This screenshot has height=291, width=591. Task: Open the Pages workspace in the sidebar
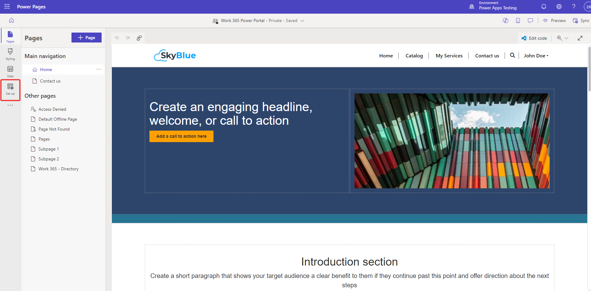point(10,37)
